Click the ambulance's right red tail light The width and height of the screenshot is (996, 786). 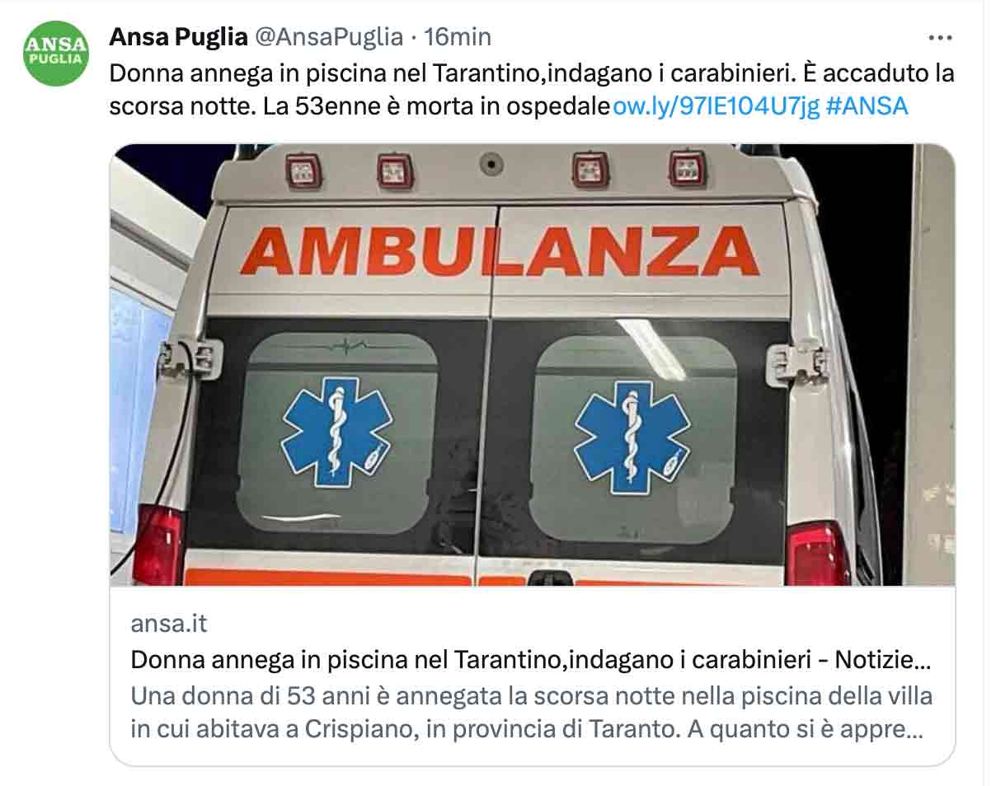pos(818,552)
